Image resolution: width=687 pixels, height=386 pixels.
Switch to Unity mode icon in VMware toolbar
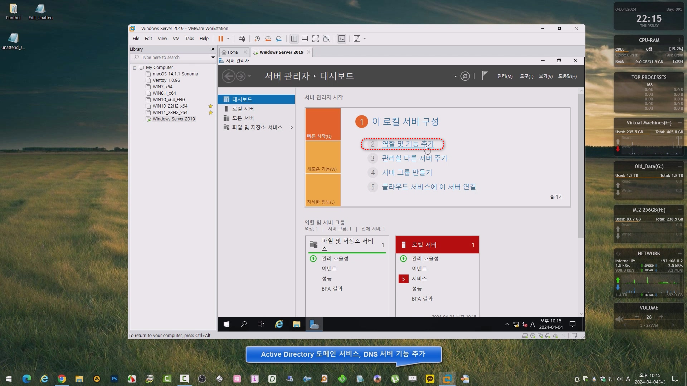click(326, 39)
